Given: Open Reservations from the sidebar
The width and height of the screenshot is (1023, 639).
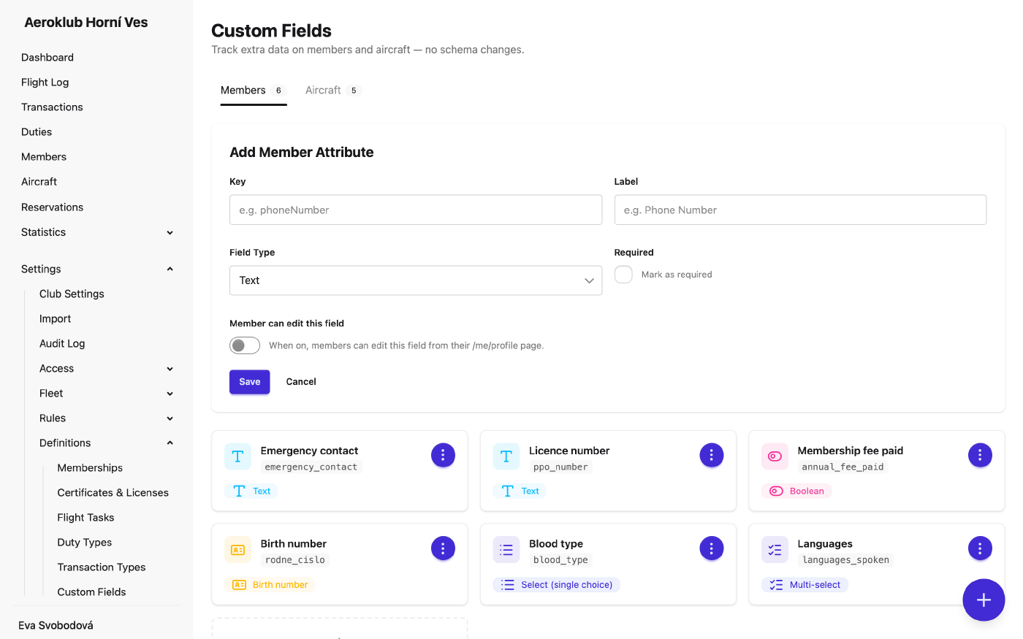Looking at the screenshot, I should (x=53, y=207).
